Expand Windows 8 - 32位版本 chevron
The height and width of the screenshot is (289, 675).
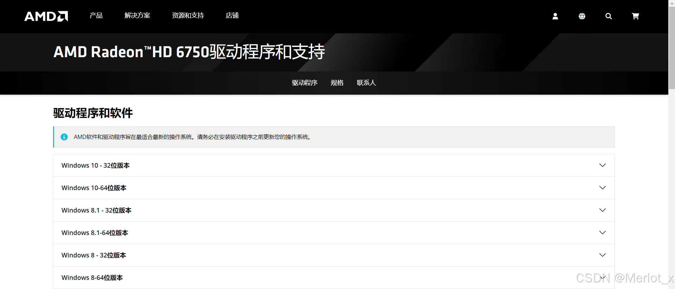point(603,255)
